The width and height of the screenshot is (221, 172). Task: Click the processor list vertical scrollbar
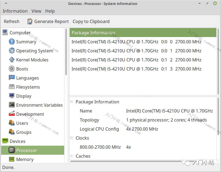point(218,61)
